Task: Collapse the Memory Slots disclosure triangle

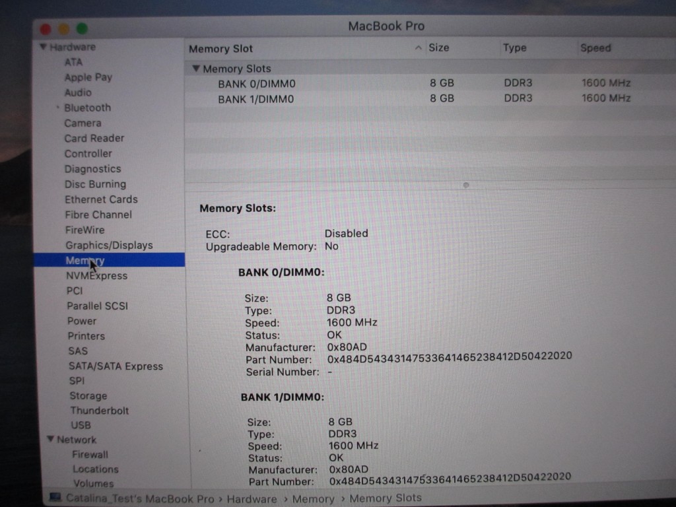Action: [196, 69]
